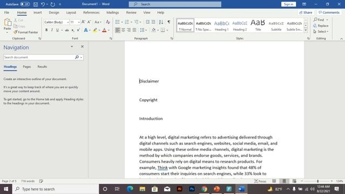The height and width of the screenshot is (194, 345).
Task: Apply superscript formatting
Action: (78, 30)
